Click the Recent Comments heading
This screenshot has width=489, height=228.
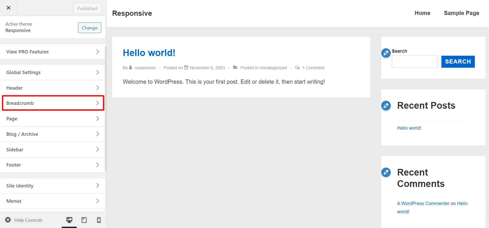(x=421, y=178)
